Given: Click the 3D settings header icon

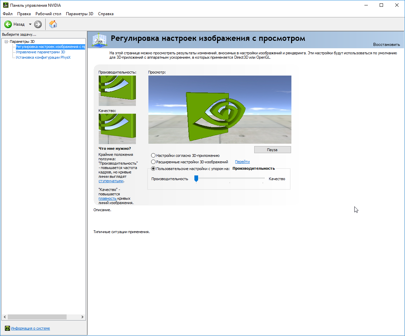Looking at the screenshot, I should (x=99, y=40).
